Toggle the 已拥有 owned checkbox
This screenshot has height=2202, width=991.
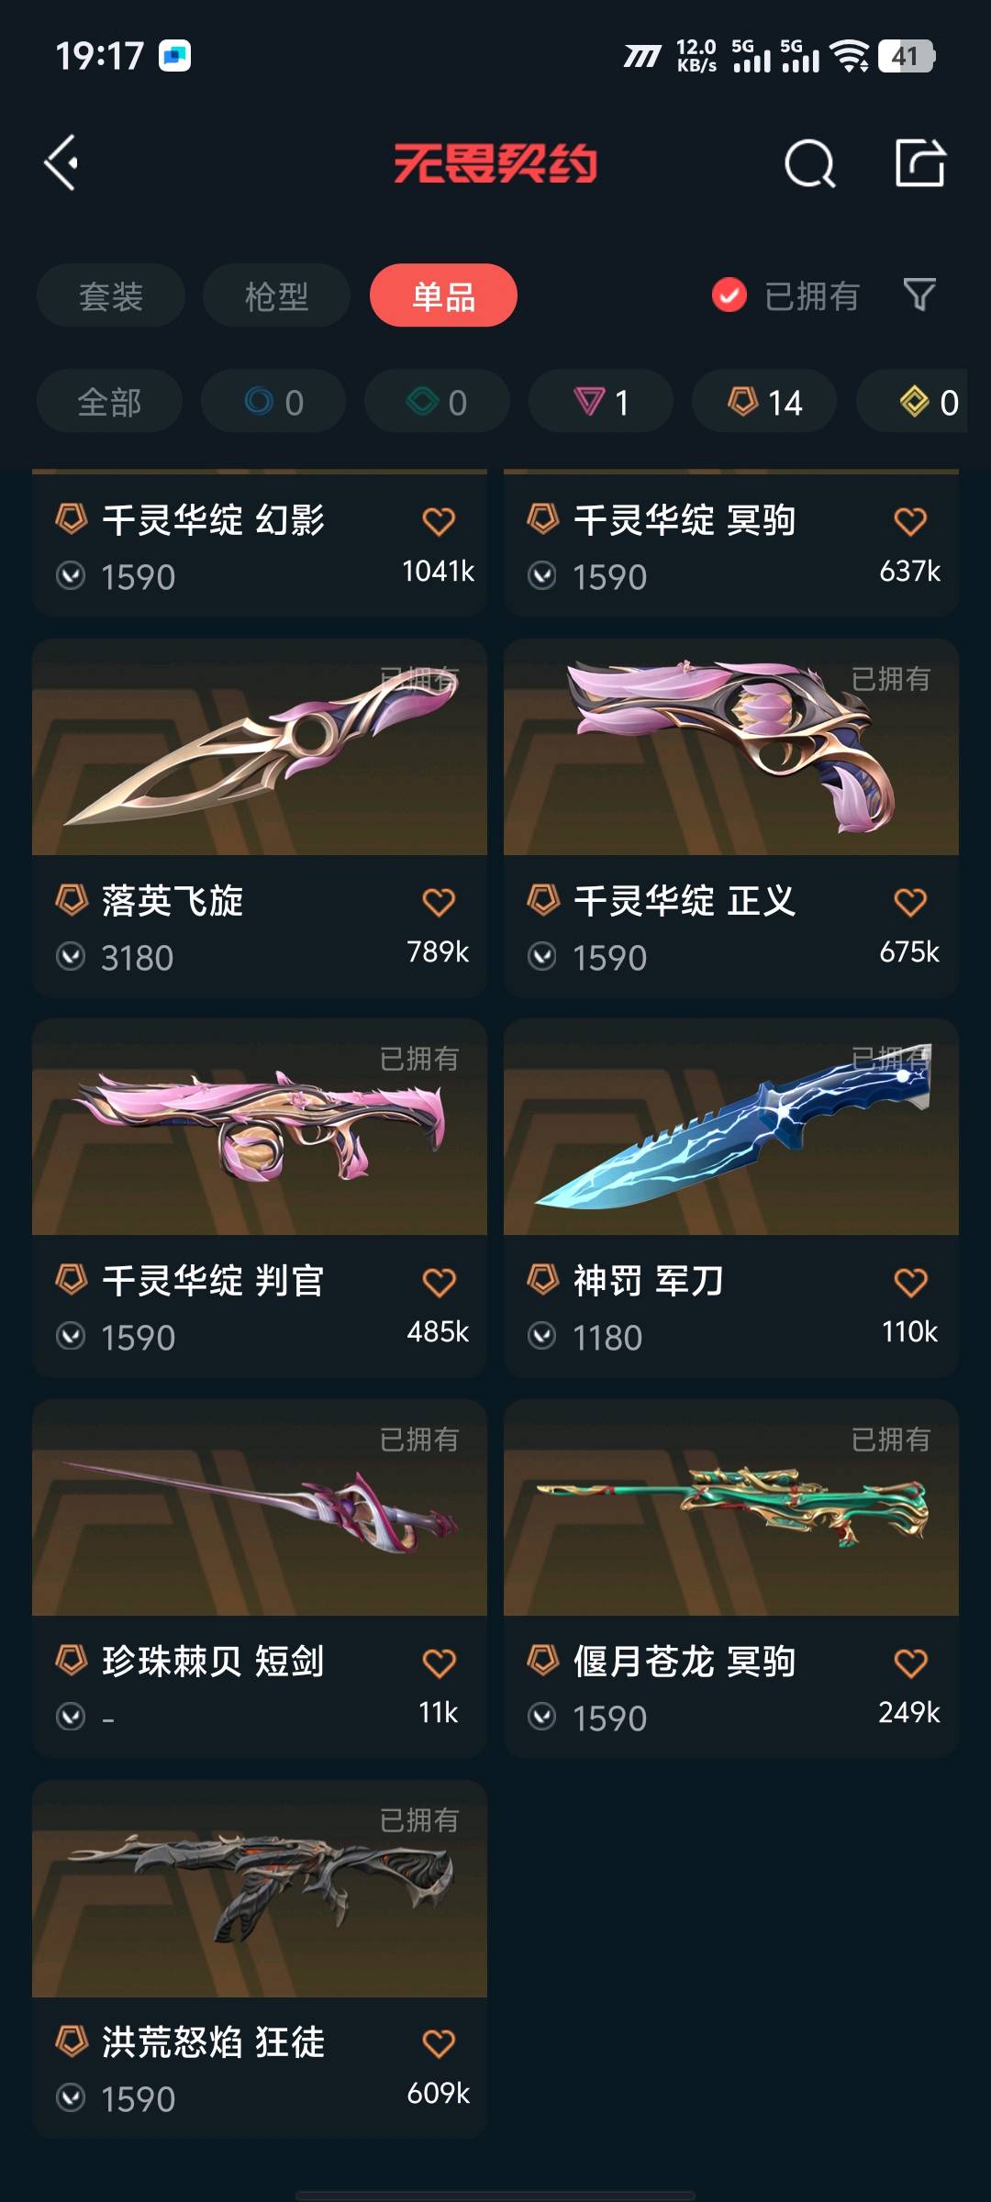tap(729, 295)
